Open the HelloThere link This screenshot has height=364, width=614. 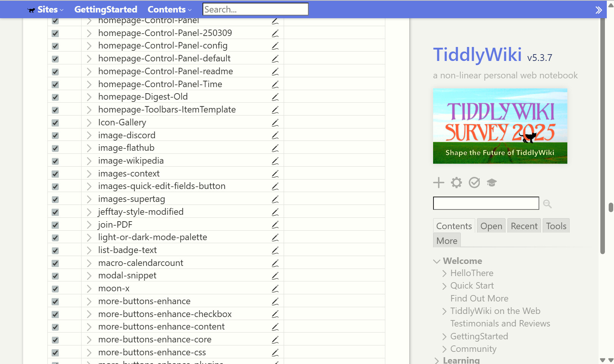(x=472, y=273)
